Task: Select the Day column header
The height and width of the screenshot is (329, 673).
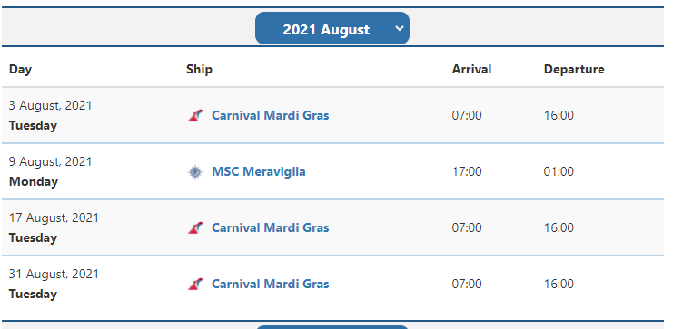Action: tap(20, 69)
